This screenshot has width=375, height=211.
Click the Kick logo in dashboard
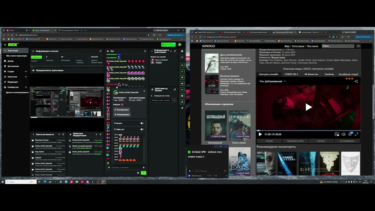pos(13,45)
